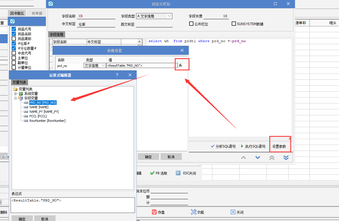This screenshot has width=339, height=221.
Task: Tick the SUNSYSTEM数据 checkbox
Action: tap(234, 24)
